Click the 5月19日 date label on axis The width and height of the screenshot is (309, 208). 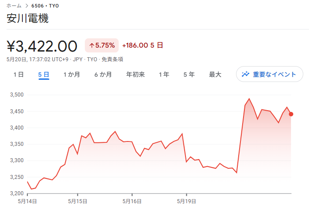[x=187, y=201]
